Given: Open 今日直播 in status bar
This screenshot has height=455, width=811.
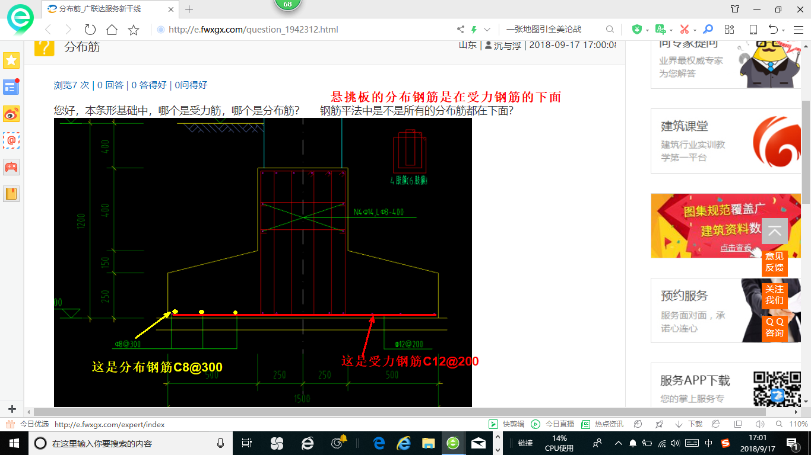Looking at the screenshot, I should pyautogui.click(x=552, y=424).
